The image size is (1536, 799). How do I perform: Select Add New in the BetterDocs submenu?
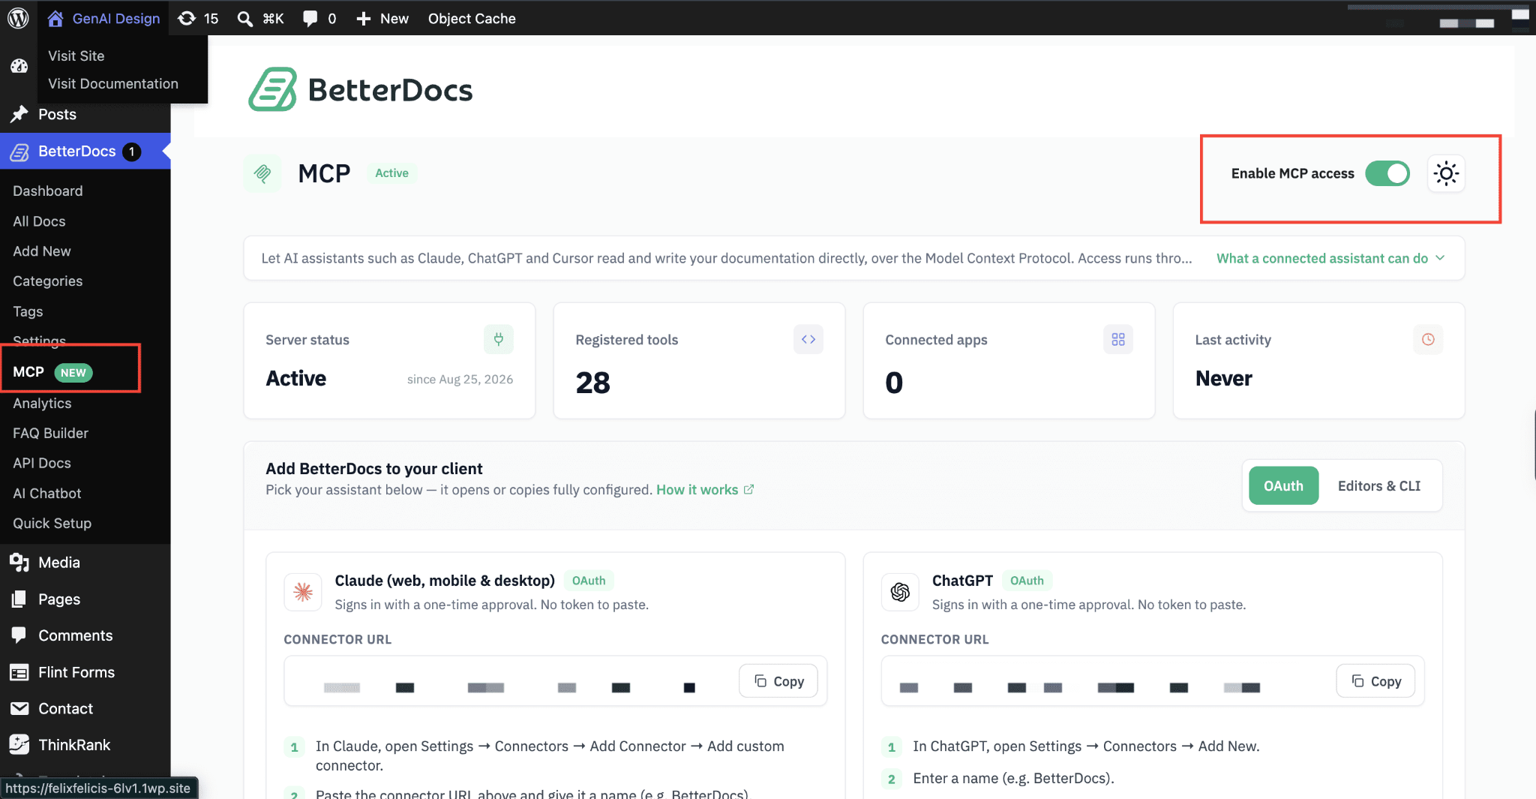coord(42,251)
